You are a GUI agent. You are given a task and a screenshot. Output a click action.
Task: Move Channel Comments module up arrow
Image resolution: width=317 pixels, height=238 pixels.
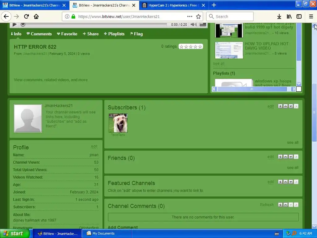pyautogui.click(x=285, y=205)
